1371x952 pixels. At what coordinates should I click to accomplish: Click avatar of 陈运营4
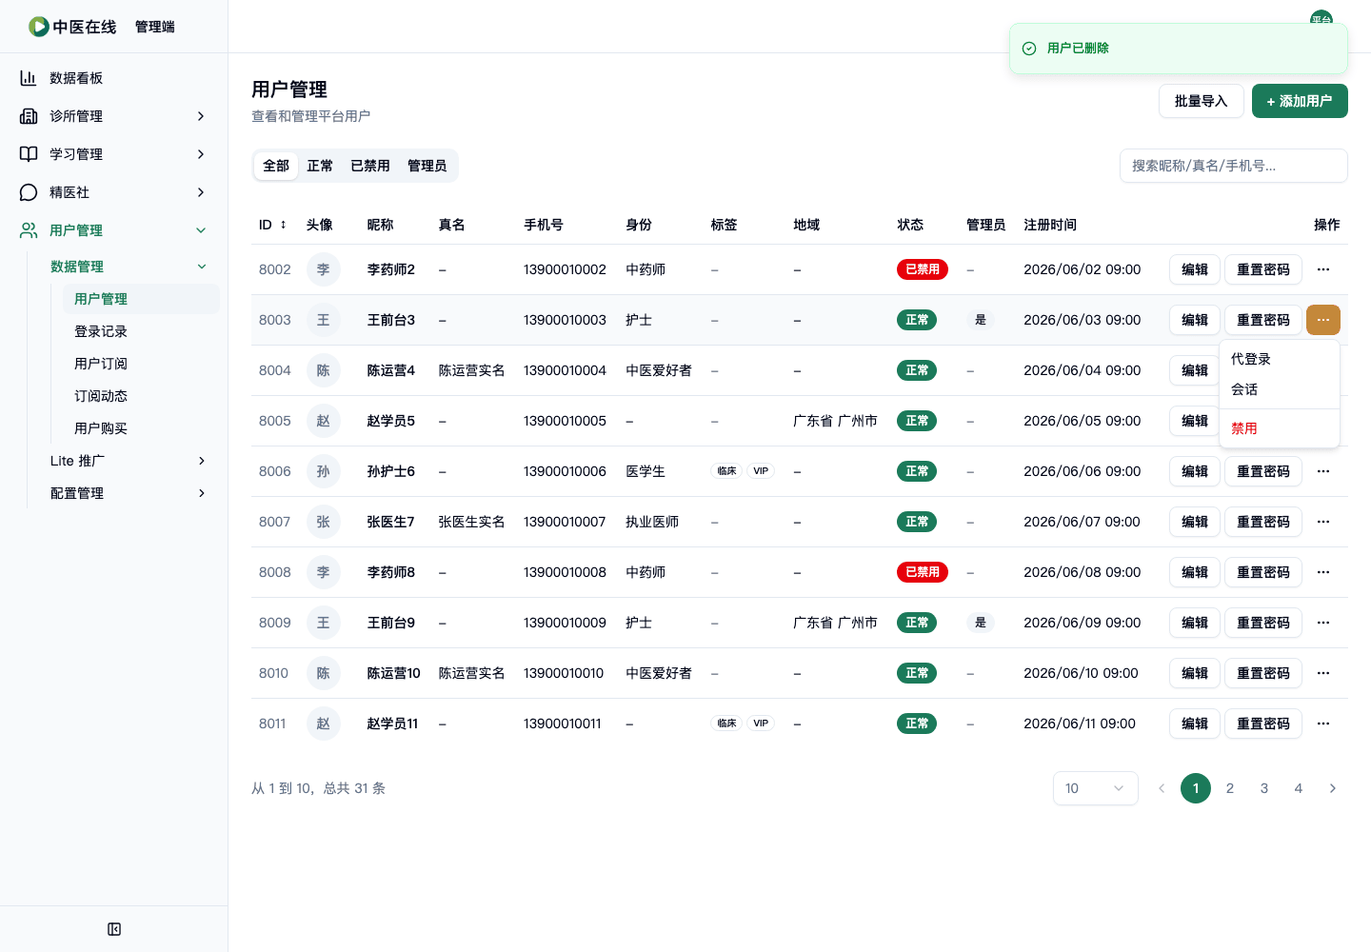[x=324, y=370]
